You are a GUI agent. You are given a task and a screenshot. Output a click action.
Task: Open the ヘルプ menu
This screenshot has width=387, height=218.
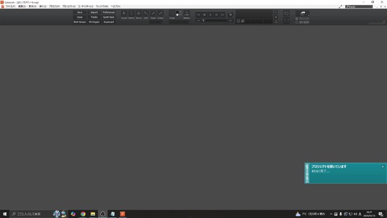115,7
